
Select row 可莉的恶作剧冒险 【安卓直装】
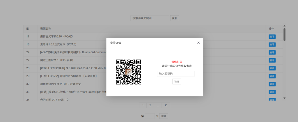(153, 76)
